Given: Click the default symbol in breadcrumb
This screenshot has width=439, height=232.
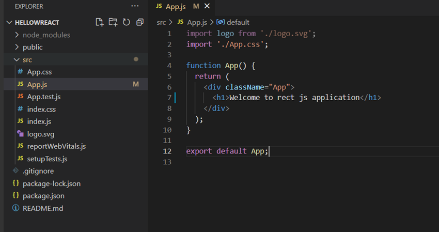Looking at the screenshot, I should coord(238,22).
